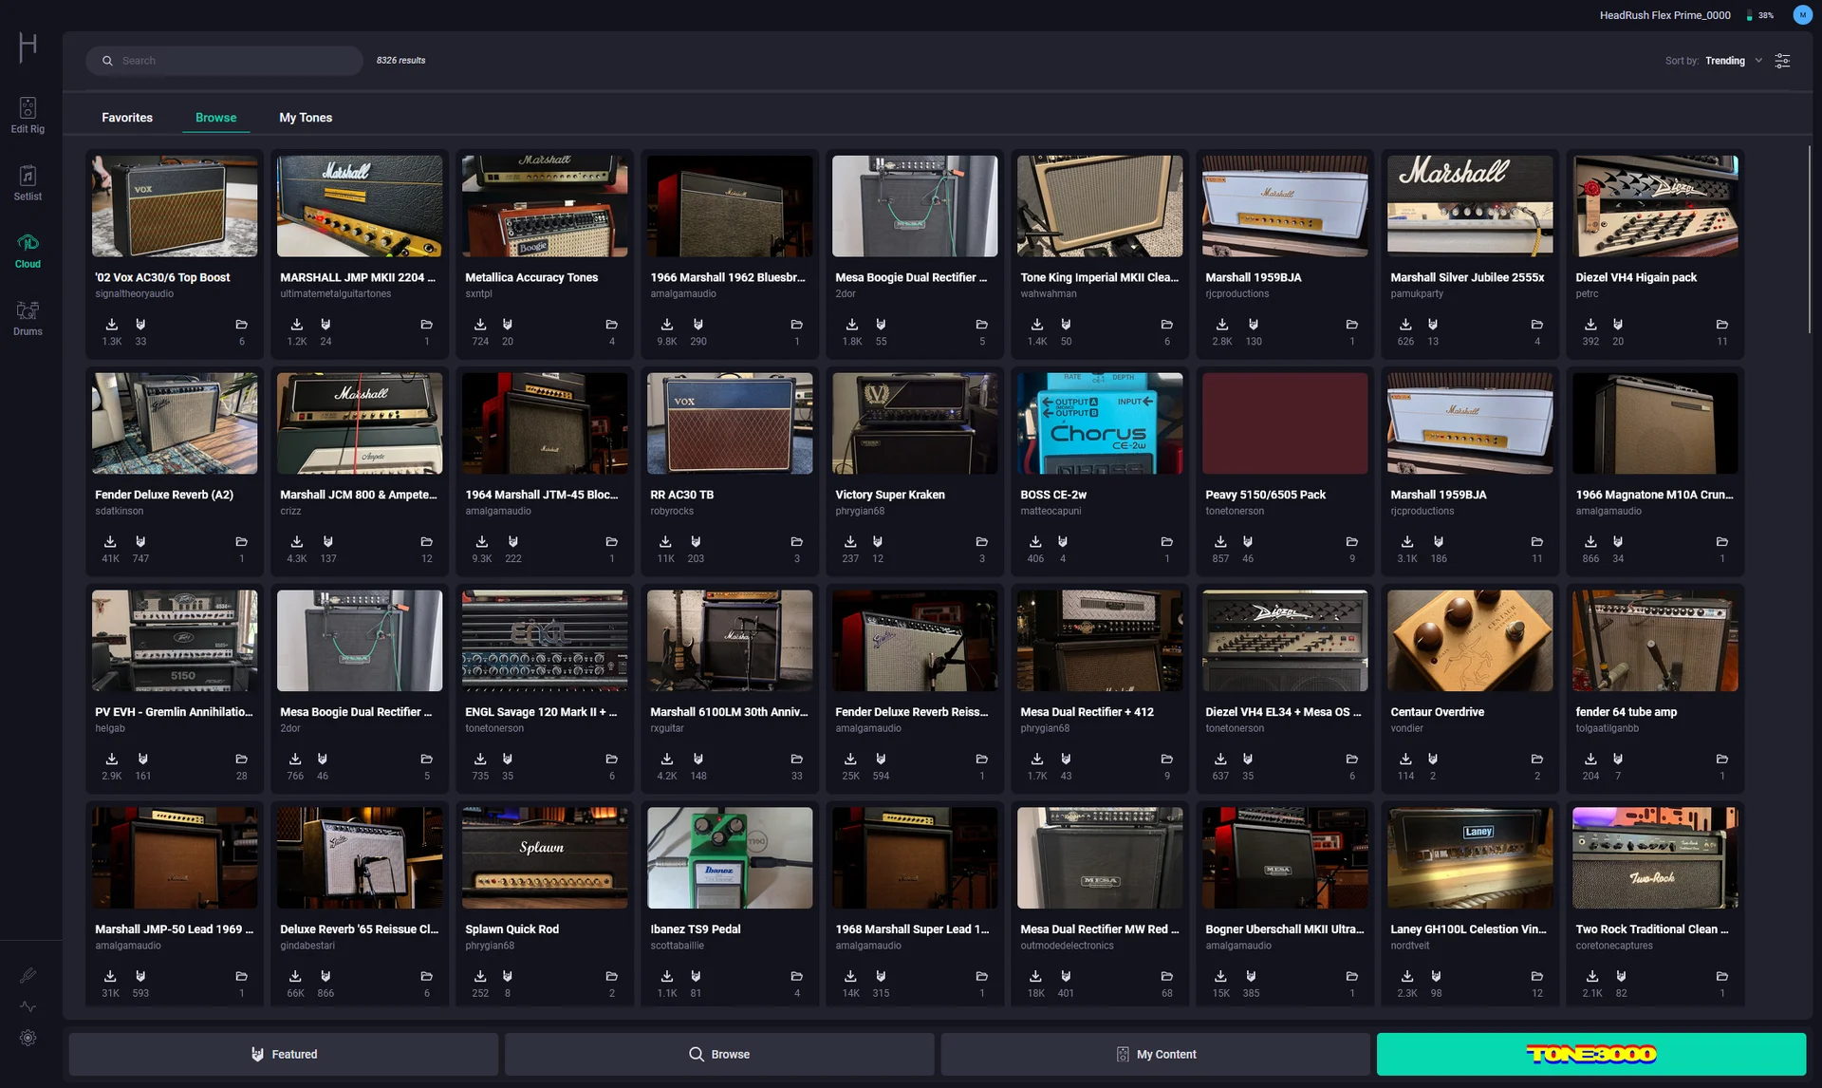Click folder icon on Mesa Dual Rectifier MW Red
Screen dimensions: 1822x1088
pos(1166,977)
